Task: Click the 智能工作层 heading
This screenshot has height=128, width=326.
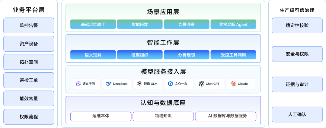Action: click(x=163, y=43)
